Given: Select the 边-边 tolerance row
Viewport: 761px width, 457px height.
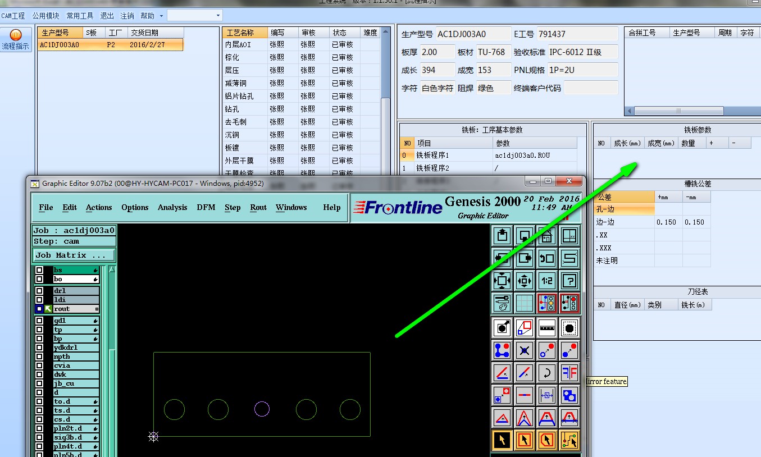Looking at the screenshot, I should [x=653, y=222].
